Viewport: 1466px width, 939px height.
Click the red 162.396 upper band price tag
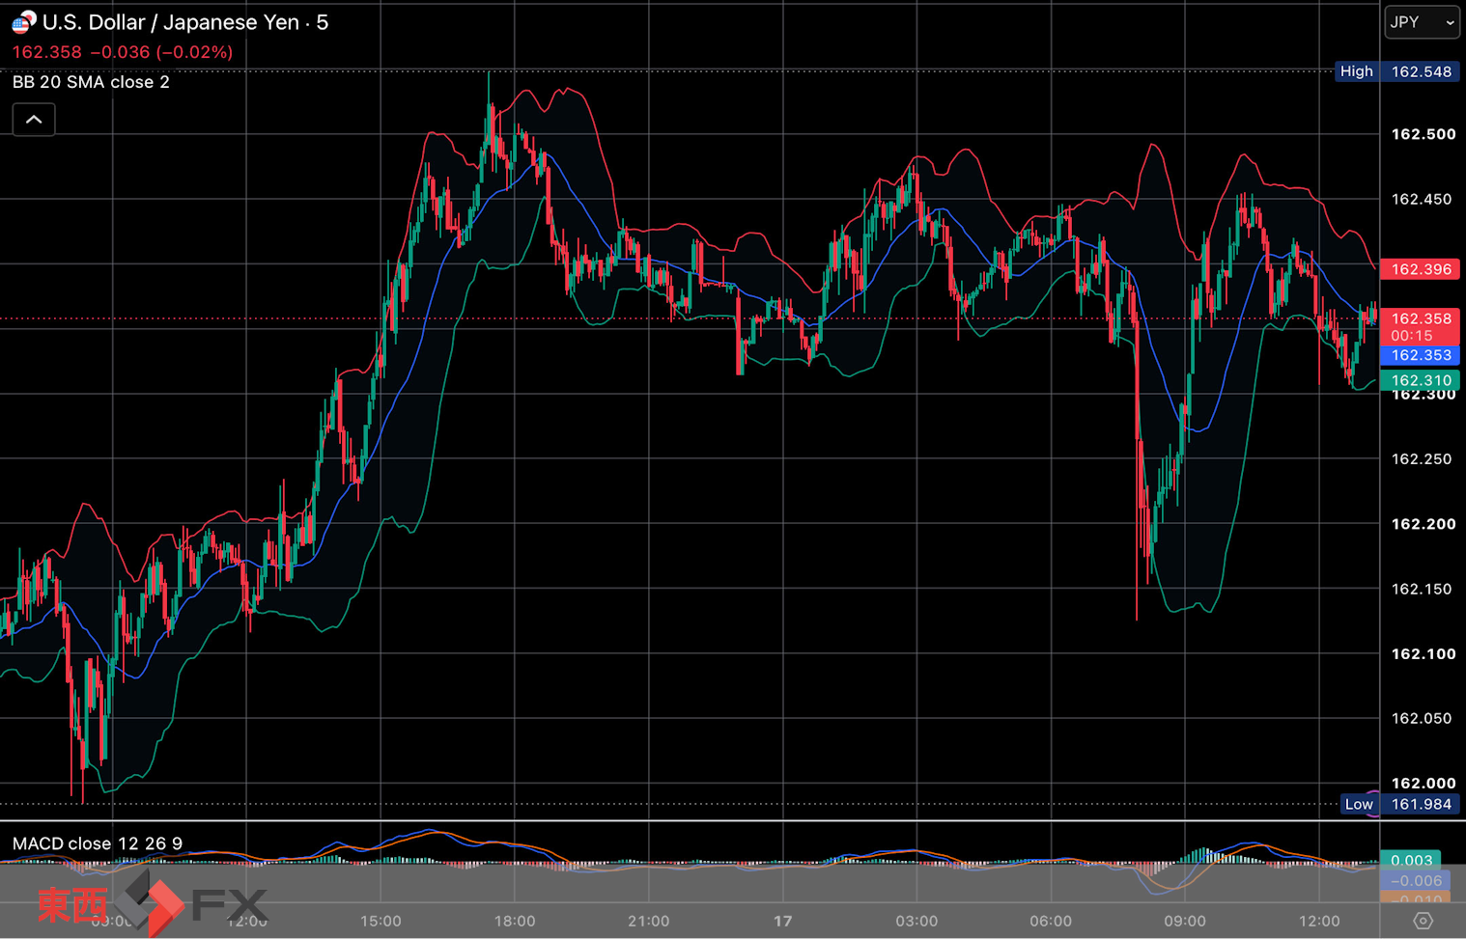point(1420,269)
